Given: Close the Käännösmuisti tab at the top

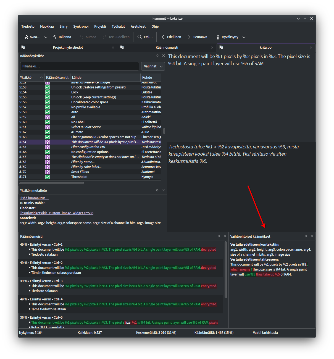Looking at the screenshot, I should (x=212, y=48).
